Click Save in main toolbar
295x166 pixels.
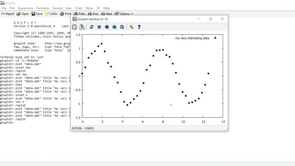pyautogui.click(x=37, y=14)
